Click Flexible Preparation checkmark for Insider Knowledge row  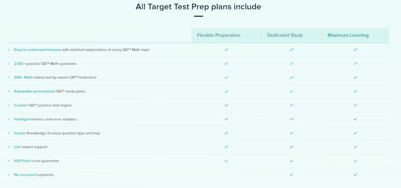pos(226,133)
